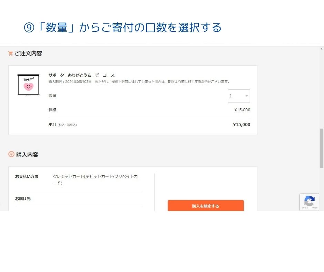Click the bold 小計 total ¥15,000
The image size is (324, 272).
pyautogui.click(x=242, y=124)
